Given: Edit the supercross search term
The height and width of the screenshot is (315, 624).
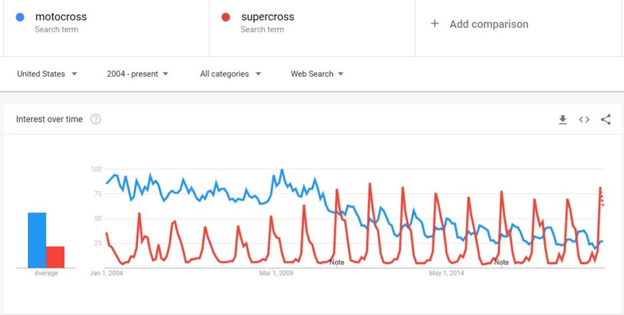Looking at the screenshot, I should click(x=267, y=17).
